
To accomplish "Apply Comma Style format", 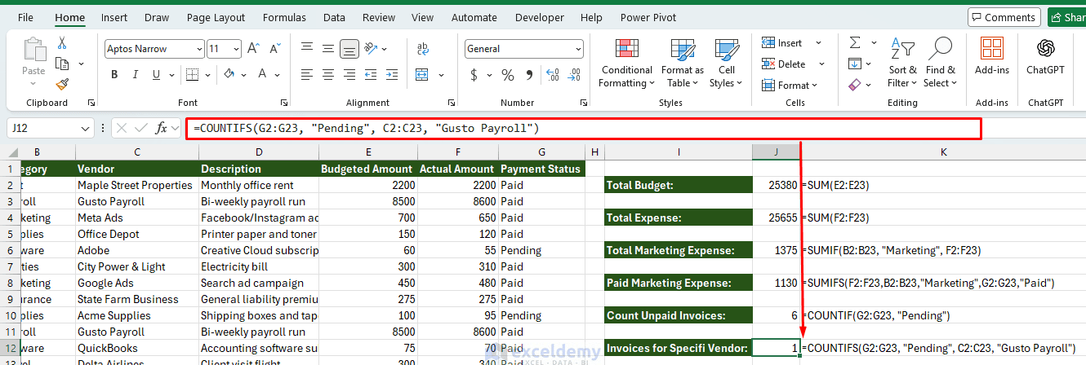I will [x=529, y=75].
